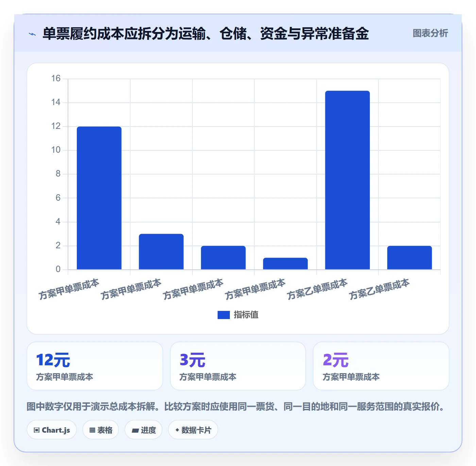Click the y-axis tick label 8
This screenshot has width=476, height=466.
point(58,174)
